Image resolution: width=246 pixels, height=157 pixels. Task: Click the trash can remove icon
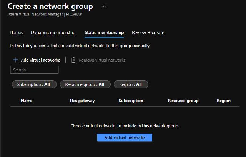click(73, 60)
